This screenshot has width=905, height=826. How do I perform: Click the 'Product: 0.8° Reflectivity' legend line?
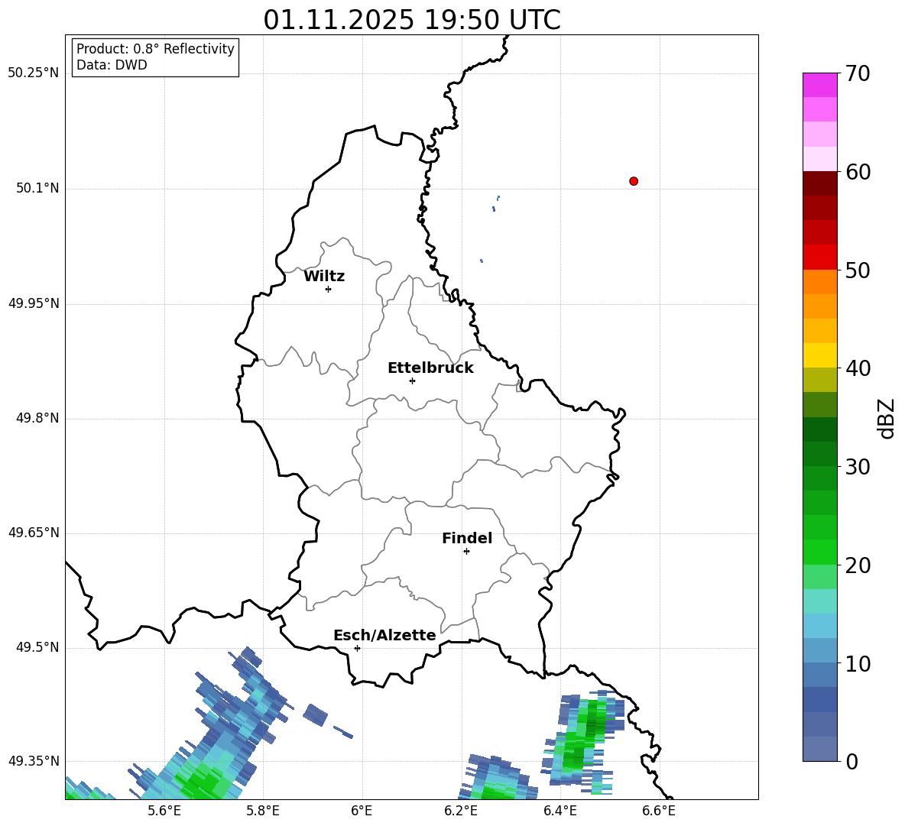[x=155, y=49]
